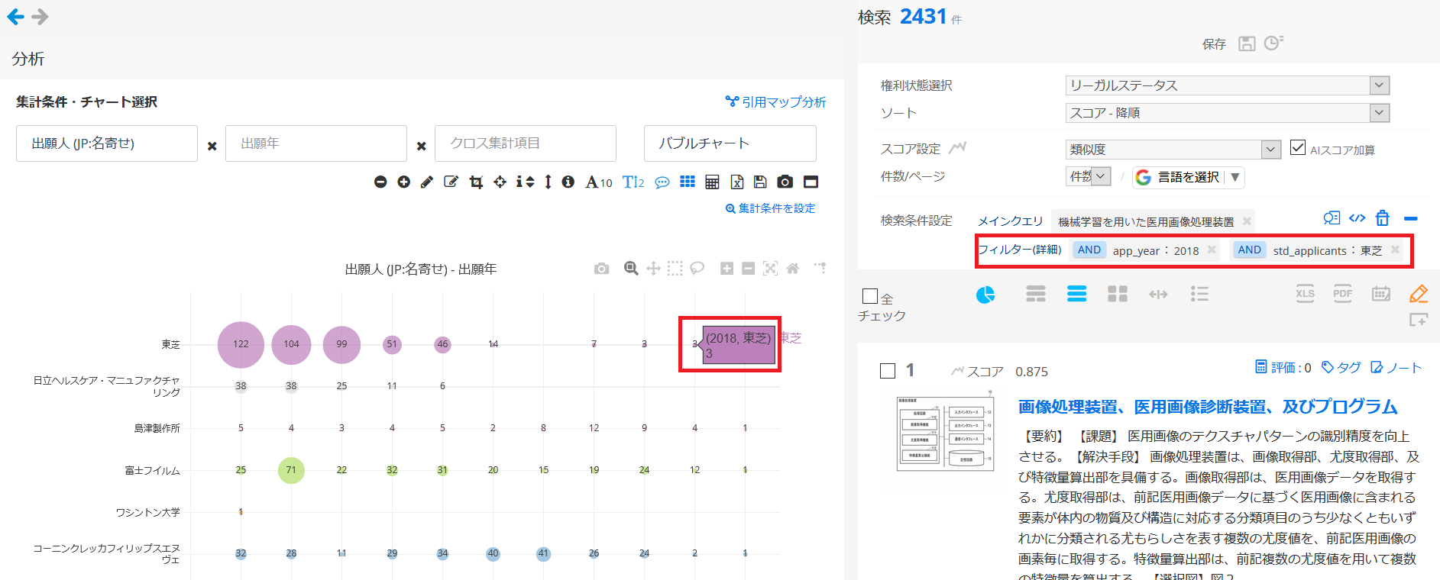Delete search conditions with trash icon
This screenshot has height=580, width=1440.
(1383, 218)
